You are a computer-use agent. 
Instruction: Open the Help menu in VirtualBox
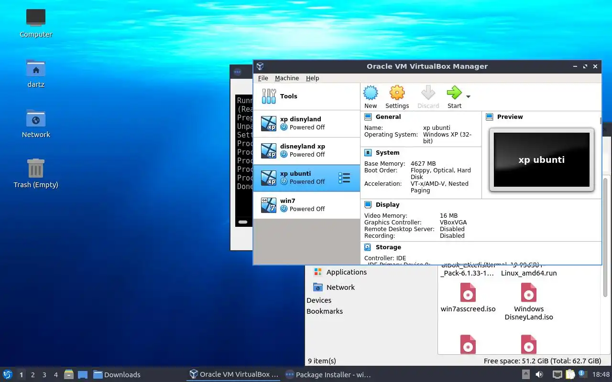pos(313,78)
